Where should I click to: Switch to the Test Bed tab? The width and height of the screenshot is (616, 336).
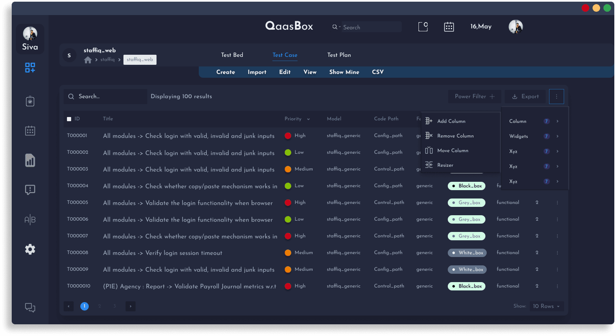(232, 55)
